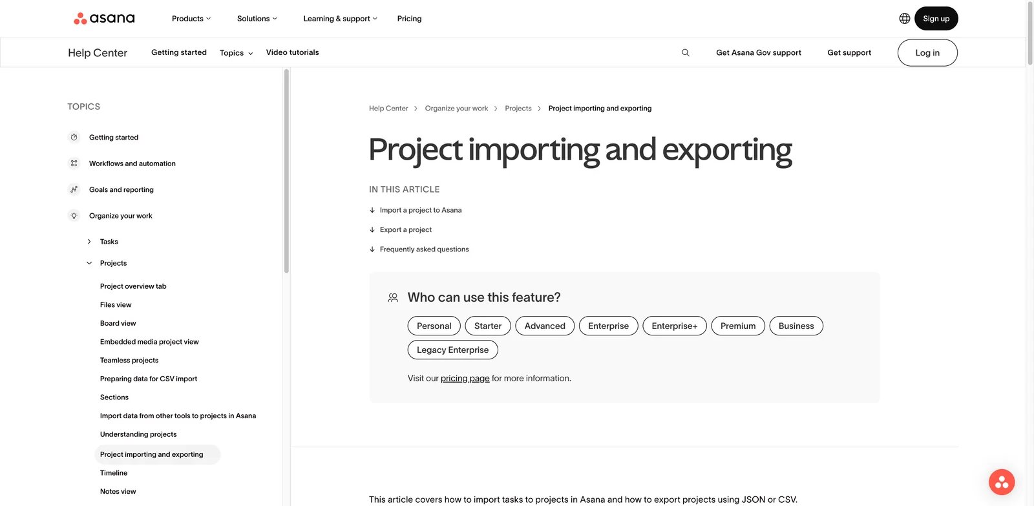1034x506 pixels.
Task: Open Teamless projects article
Action: tap(129, 361)
